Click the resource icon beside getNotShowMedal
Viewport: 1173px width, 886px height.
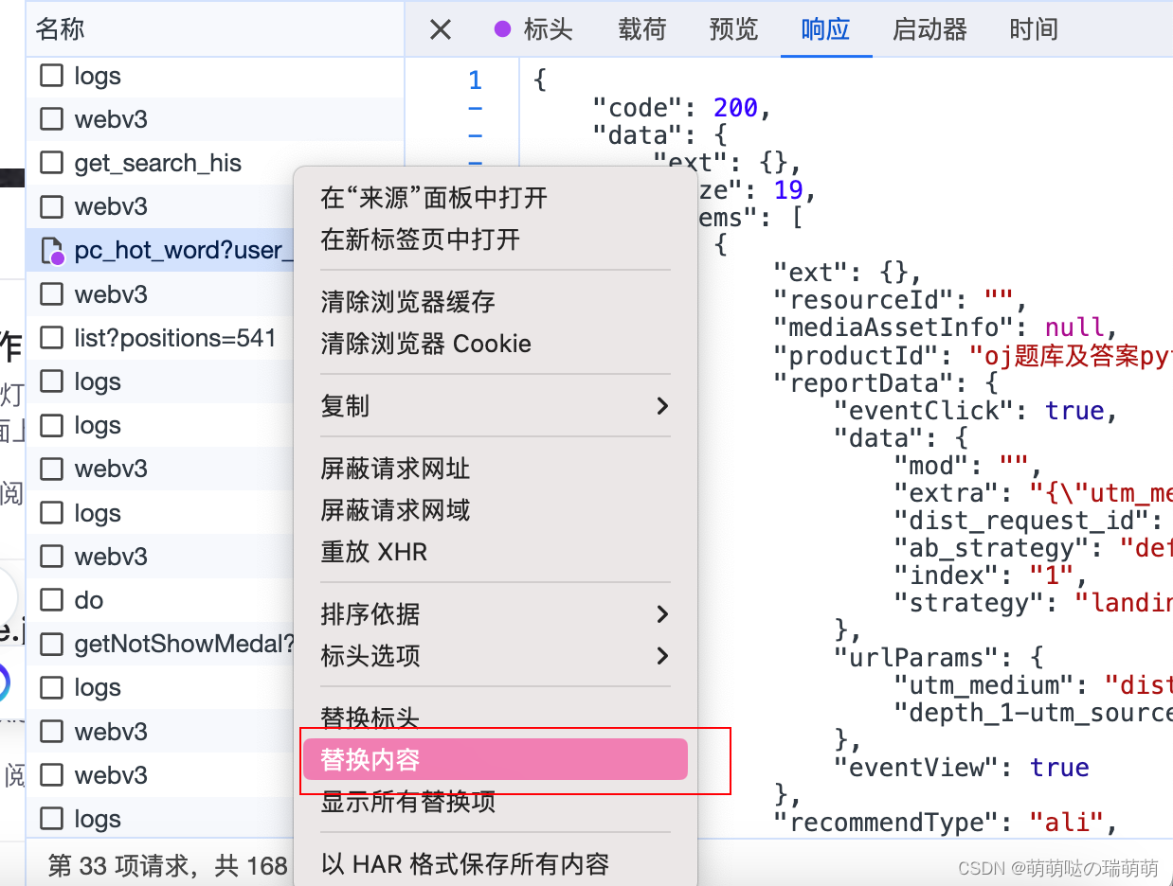51,644
